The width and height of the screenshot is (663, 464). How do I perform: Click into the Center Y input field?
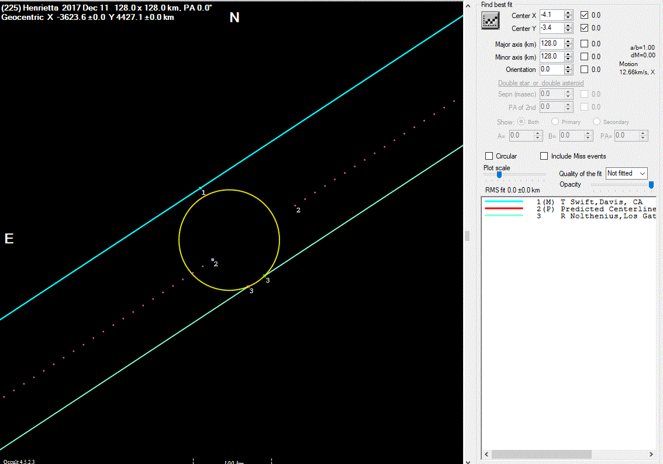552,28
